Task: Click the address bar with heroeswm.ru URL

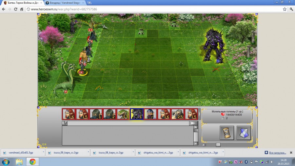Action: tap(154, 9)
